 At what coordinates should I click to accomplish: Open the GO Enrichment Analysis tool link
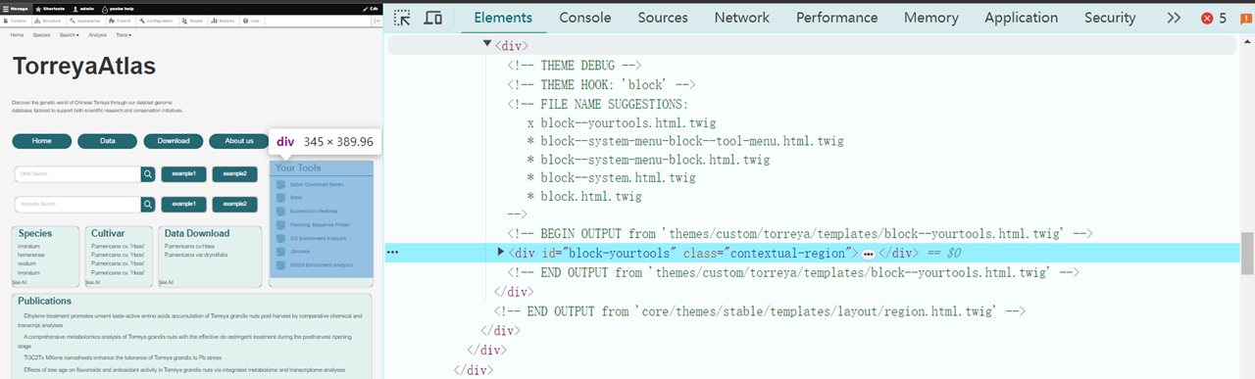point(319,238)
